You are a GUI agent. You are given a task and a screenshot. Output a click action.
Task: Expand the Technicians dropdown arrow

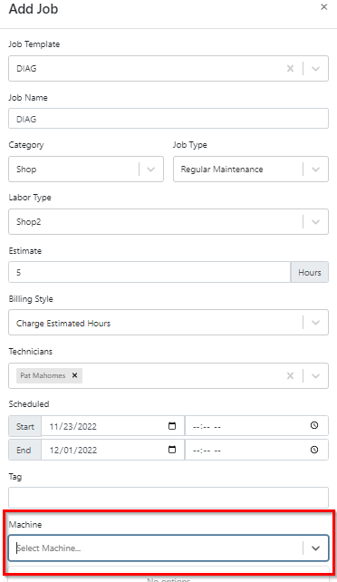pyautogui.click(x=315, y=376)
